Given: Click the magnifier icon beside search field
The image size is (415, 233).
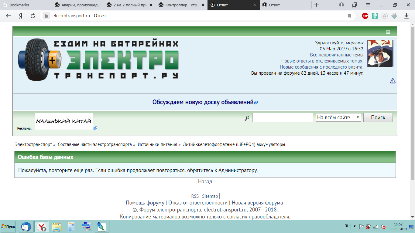Looking at the screenshot, I should (247, 118).
